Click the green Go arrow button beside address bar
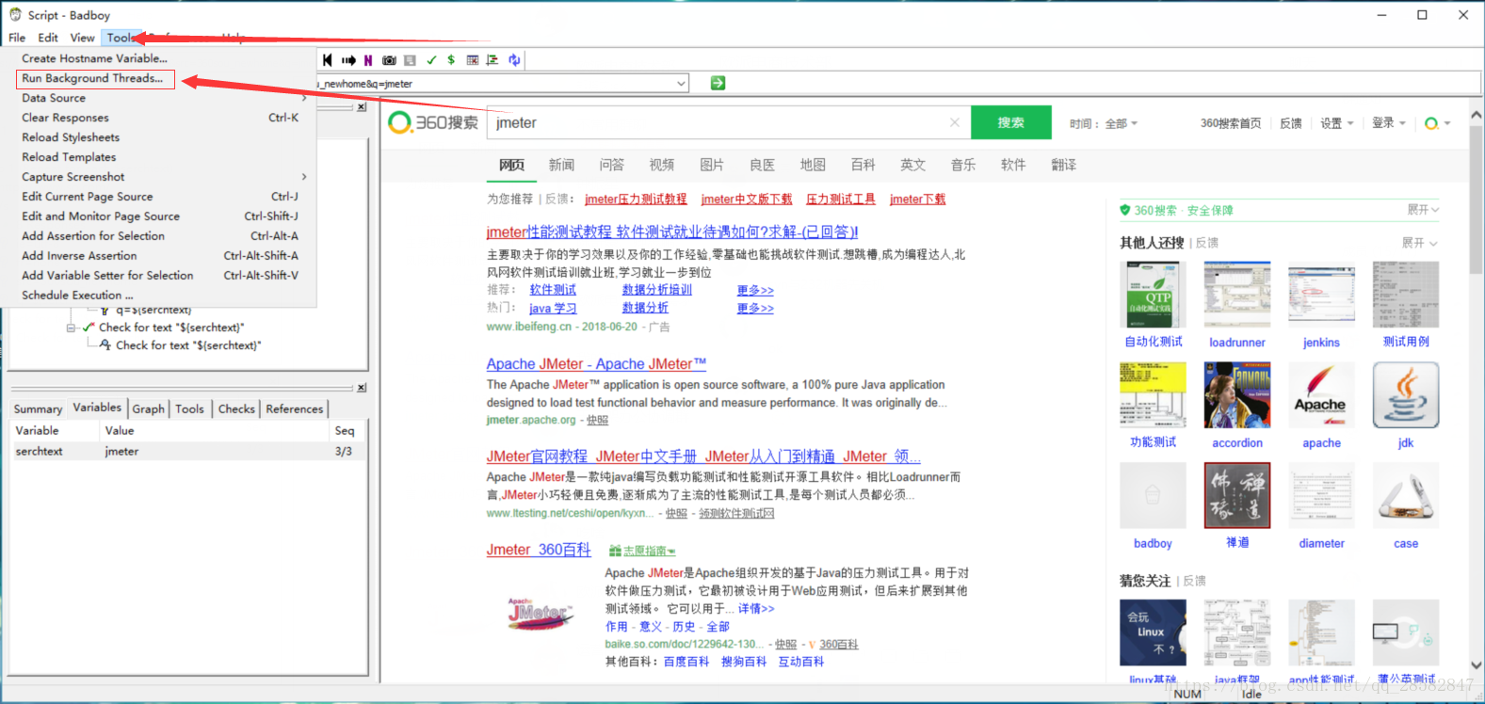This screenshot has height=704, width=1485. 718,84
